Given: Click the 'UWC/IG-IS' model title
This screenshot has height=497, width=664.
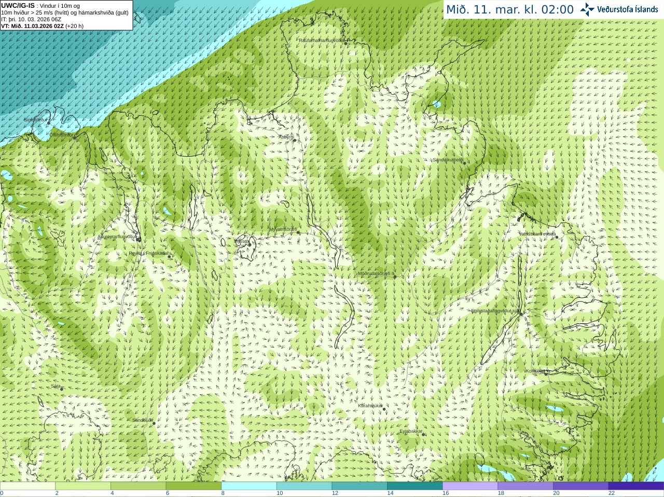Looking at the screenshot, I should point(18,6).
